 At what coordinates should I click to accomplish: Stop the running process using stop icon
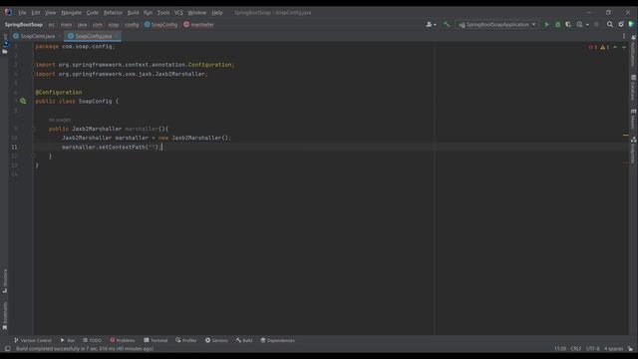coord(596,24)
